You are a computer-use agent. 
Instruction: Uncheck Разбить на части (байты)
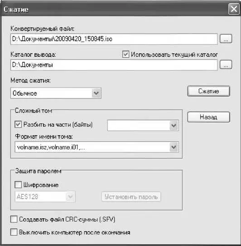pos(18,124)
